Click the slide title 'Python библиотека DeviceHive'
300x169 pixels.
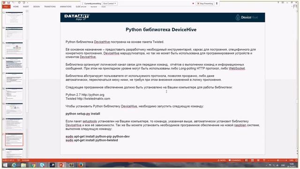161,30
